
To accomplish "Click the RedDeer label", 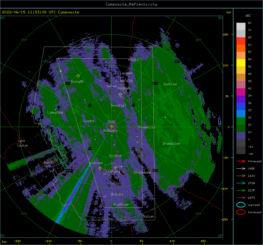I will click(x=124, y=88).
